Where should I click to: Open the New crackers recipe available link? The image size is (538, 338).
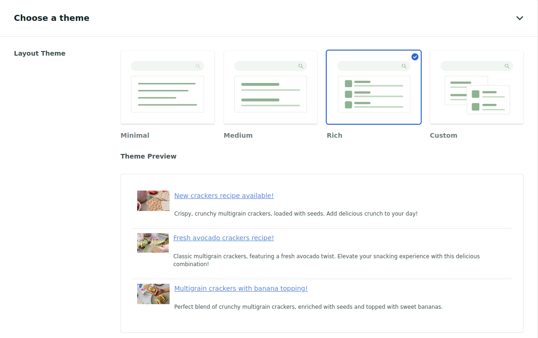[x=224, y=195]
